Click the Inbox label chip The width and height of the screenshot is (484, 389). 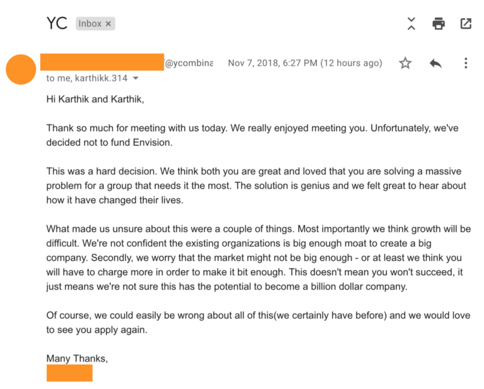(92, 23)
